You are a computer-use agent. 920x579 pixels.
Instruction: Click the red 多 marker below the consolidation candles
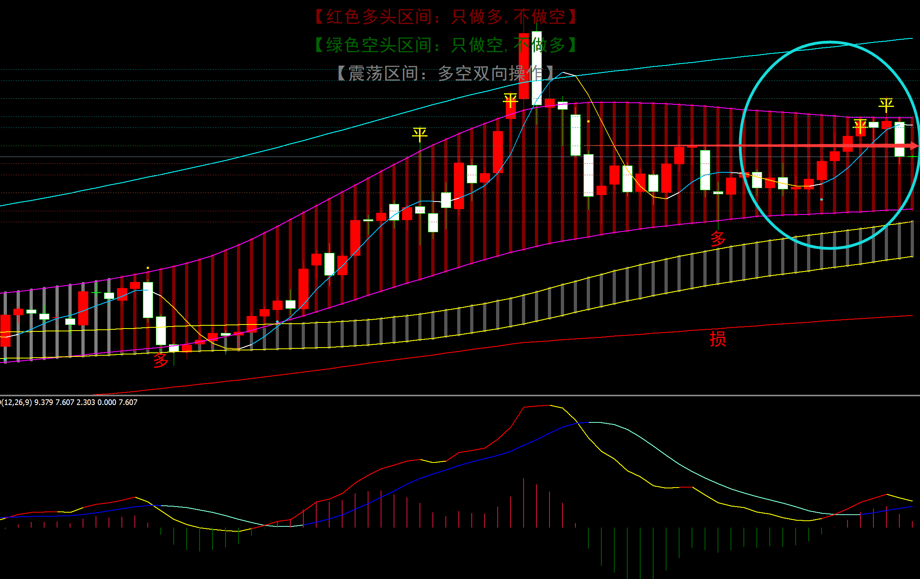click(718, 239)
